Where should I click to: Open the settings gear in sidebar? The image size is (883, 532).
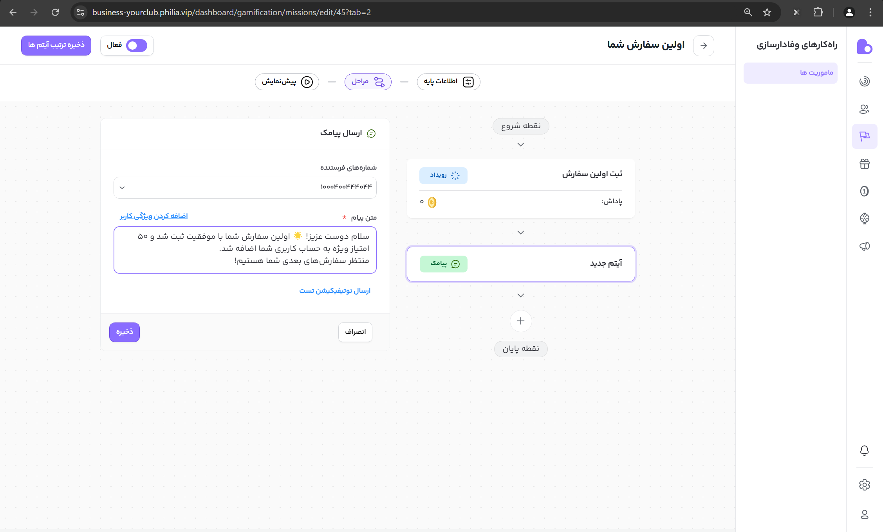[x=864, y=485]
